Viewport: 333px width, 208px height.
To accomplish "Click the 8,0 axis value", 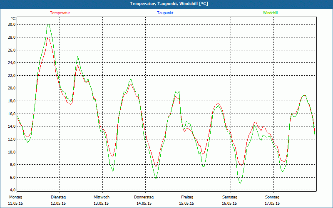I will tap(12, 164).
